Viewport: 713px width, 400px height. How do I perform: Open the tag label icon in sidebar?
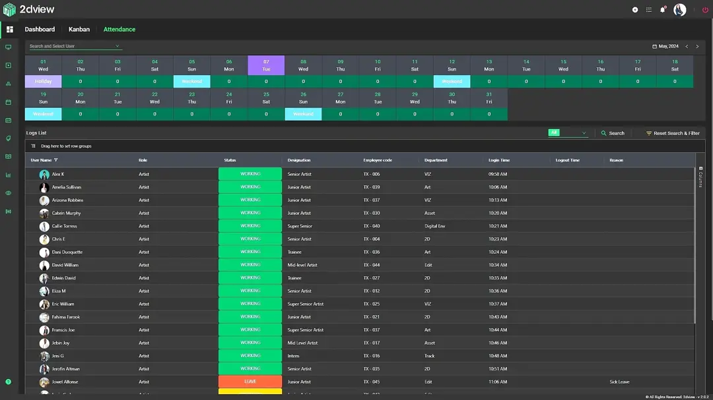(8, 138)
